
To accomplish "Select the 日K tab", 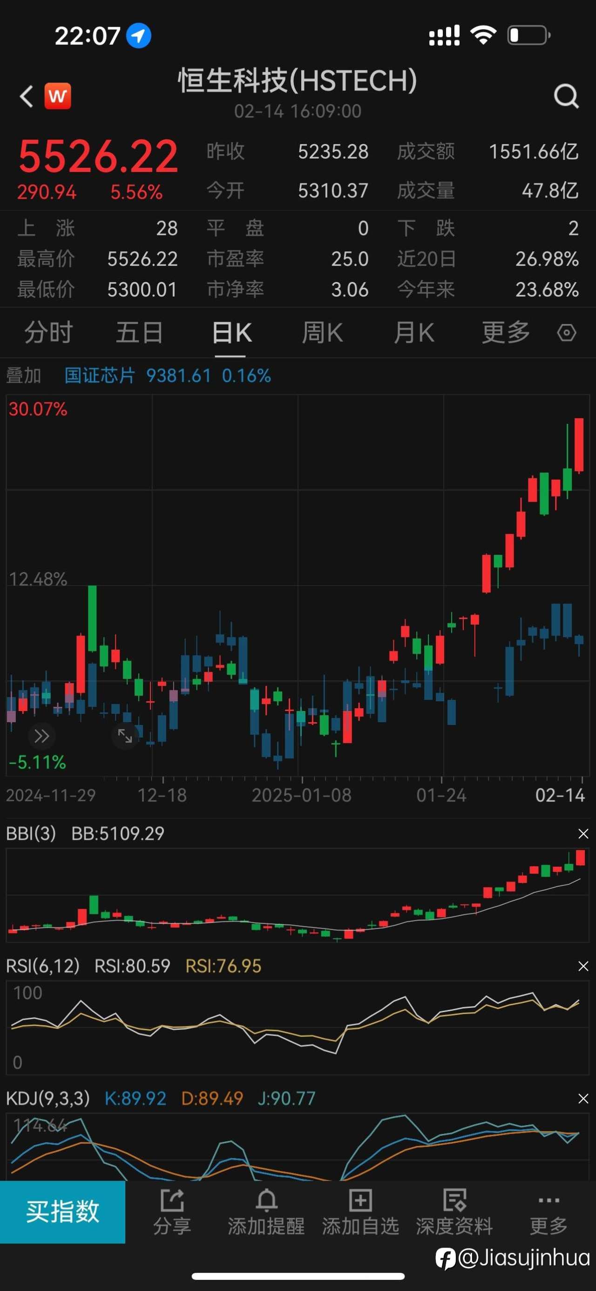I will click(231, 332).
